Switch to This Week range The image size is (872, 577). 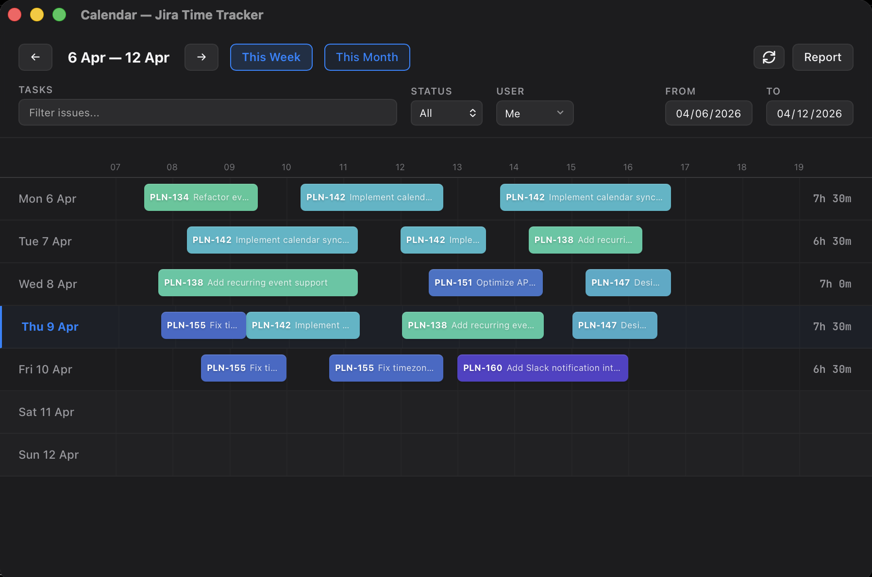click(x=271, y=57)
